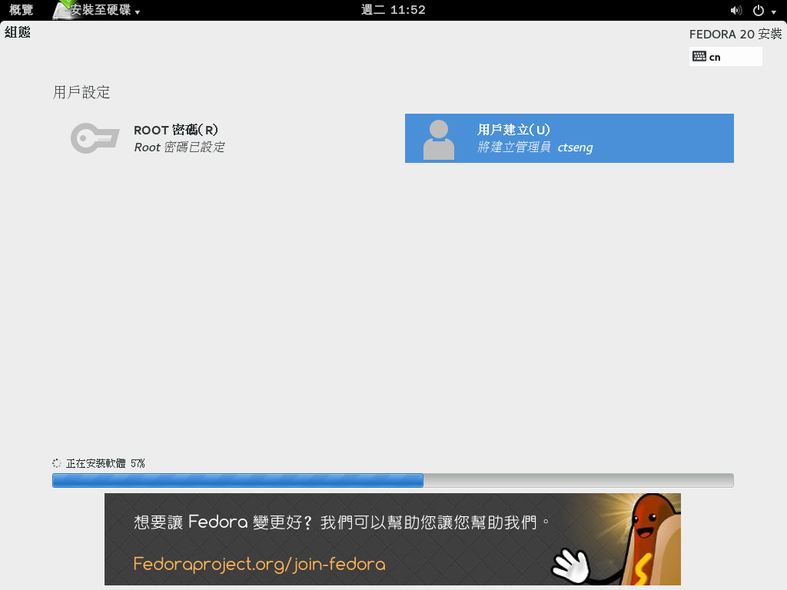Click the power icon in top bar
Screen dimensions: 787x590
759,11
